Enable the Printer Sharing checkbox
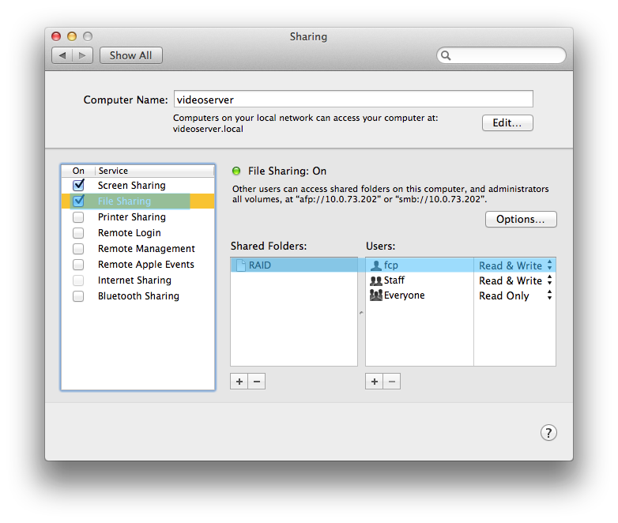 pyautogui.click(x=78, y=217)
